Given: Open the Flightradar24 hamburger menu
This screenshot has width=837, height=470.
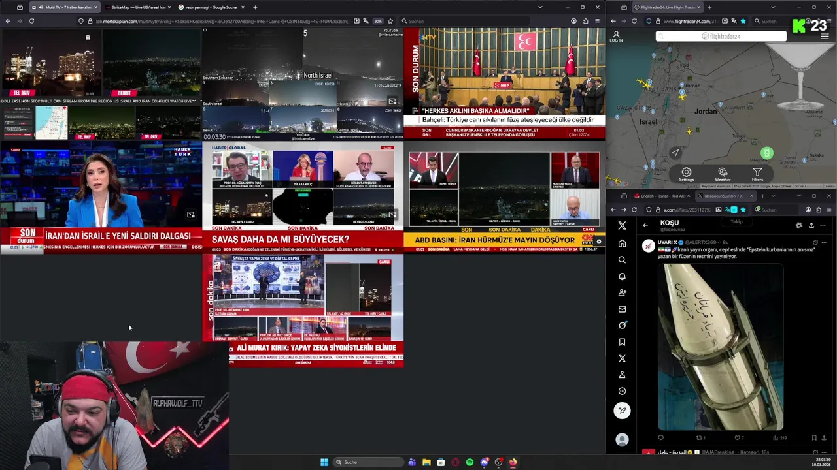Looking at the screenshot, I should [825, 36].
